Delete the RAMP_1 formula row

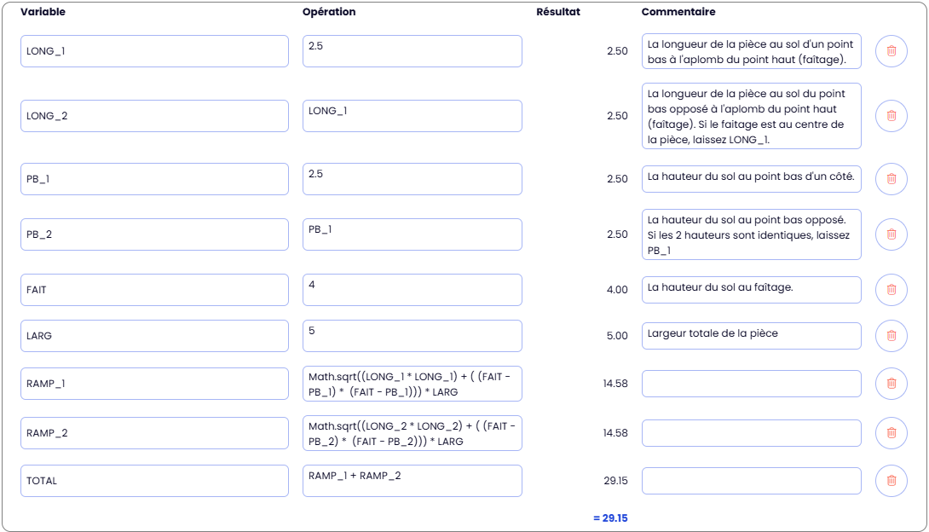891,384
